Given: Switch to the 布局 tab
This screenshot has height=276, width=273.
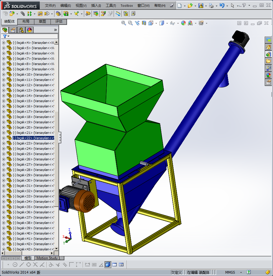Looking at the screenshot, I should point(26,21).
